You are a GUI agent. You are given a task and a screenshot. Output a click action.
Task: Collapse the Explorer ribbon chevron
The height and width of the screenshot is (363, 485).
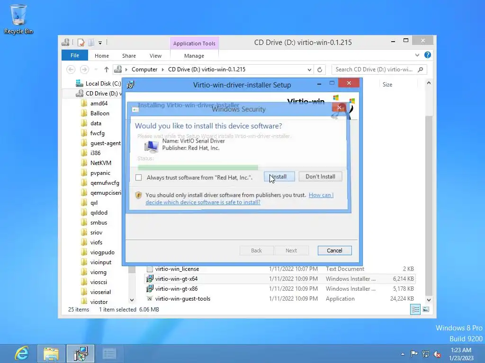417,55
